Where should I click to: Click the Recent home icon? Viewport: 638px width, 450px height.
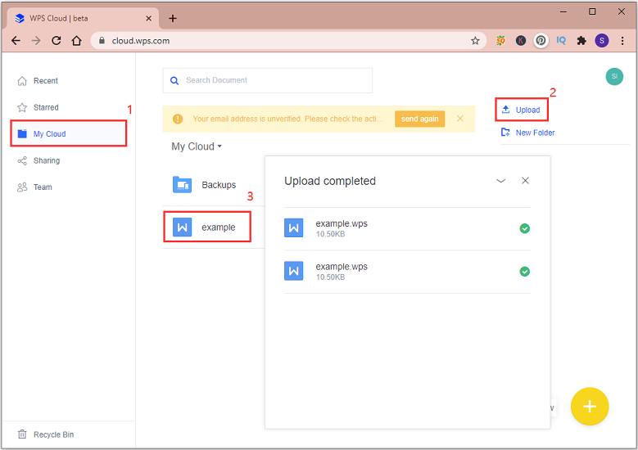(22, 81)
